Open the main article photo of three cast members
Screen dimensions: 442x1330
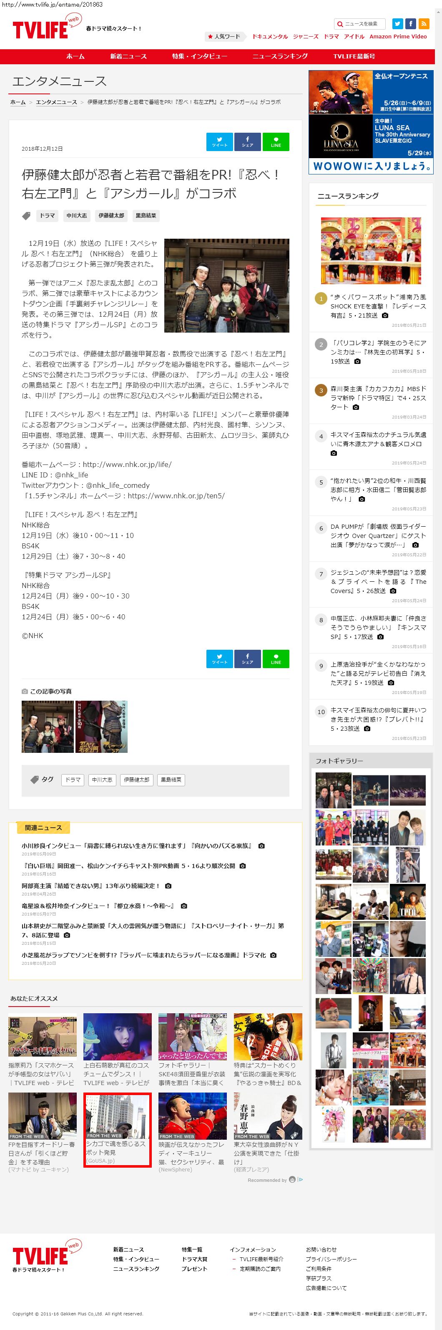227,285
